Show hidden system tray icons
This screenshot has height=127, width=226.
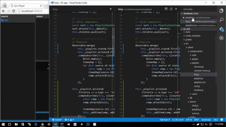[194, 124]
